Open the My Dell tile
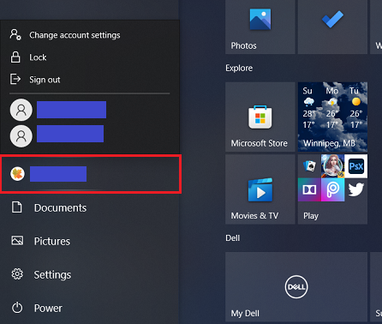382x324 pixels. click(296, 287)
